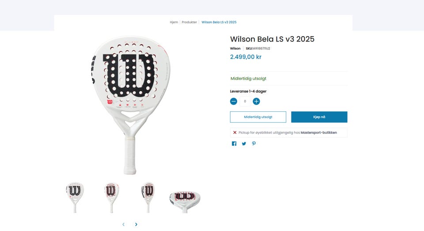
Task: Share the product on Twitter
Action: pyautogui.click(x=244, y=144)
